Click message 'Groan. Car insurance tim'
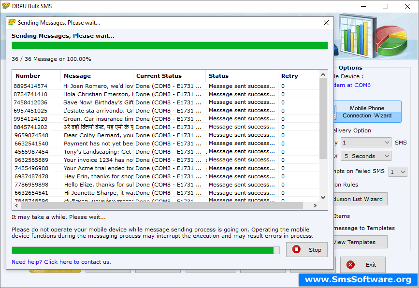419x288 pixels. [x=98, y=119]
